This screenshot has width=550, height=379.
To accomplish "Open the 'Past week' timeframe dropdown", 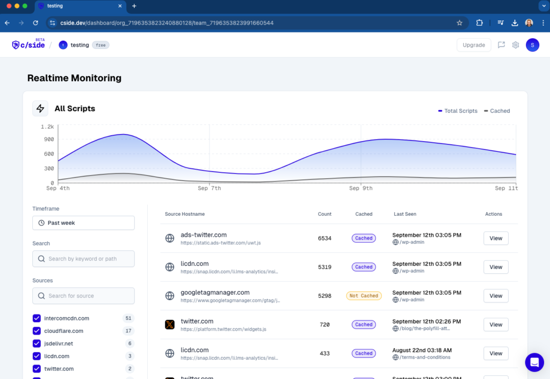I will pyautogui.click(x=83, y=223).
